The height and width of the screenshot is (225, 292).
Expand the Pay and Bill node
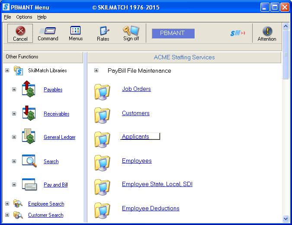pos(14,185)
